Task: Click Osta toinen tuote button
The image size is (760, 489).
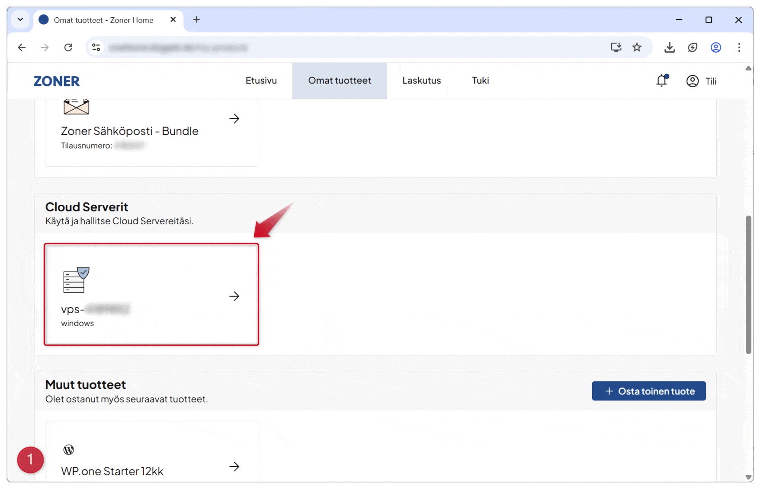Action: (x=648, y=391)
